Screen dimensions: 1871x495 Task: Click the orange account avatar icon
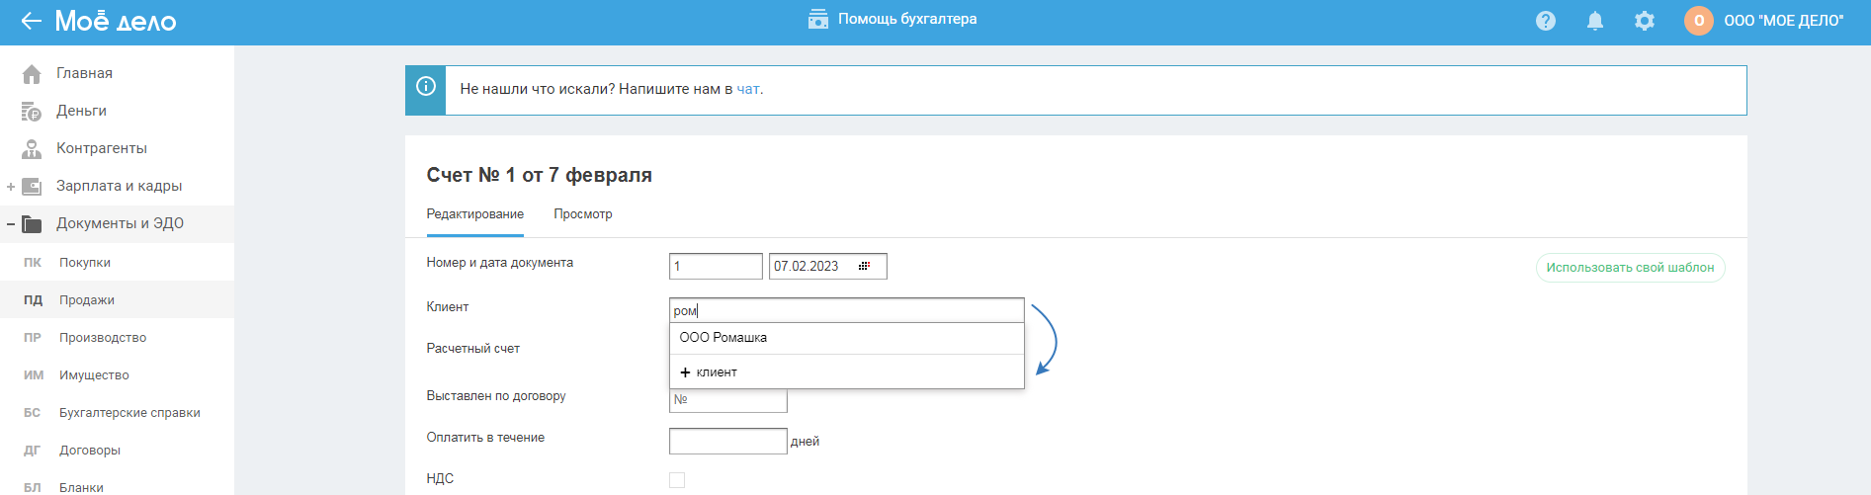(1698, 21)
